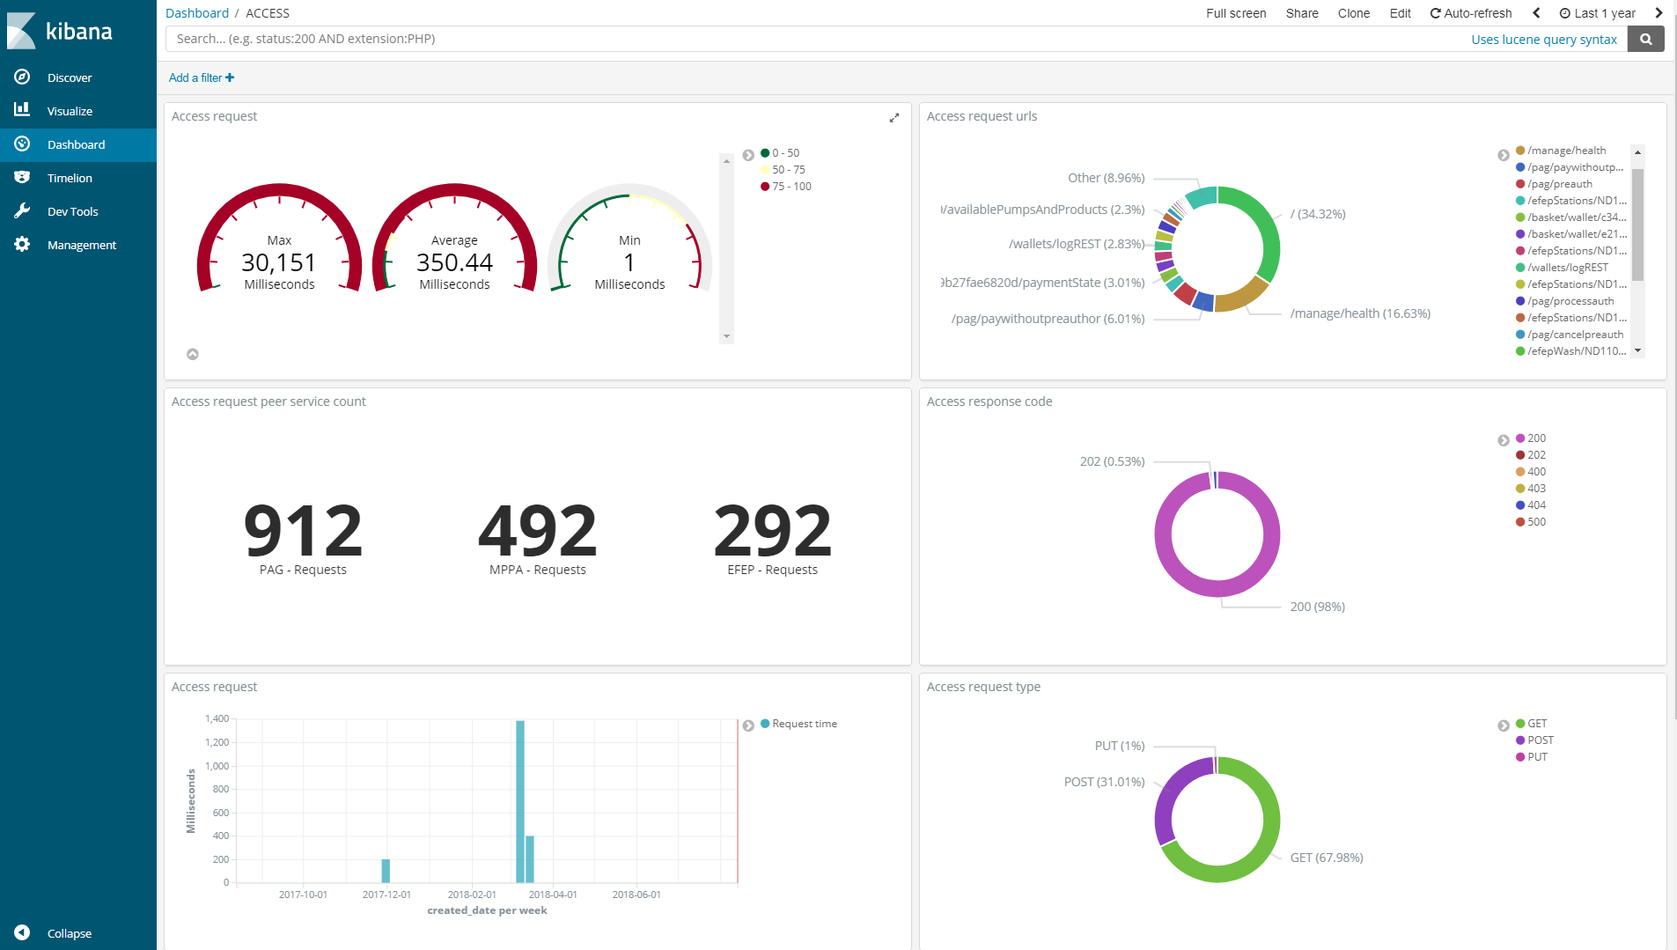Viewport: 1677px width, 950px height.
Task: Click the Auto-refresh option
Action: tap(1471, 13)
